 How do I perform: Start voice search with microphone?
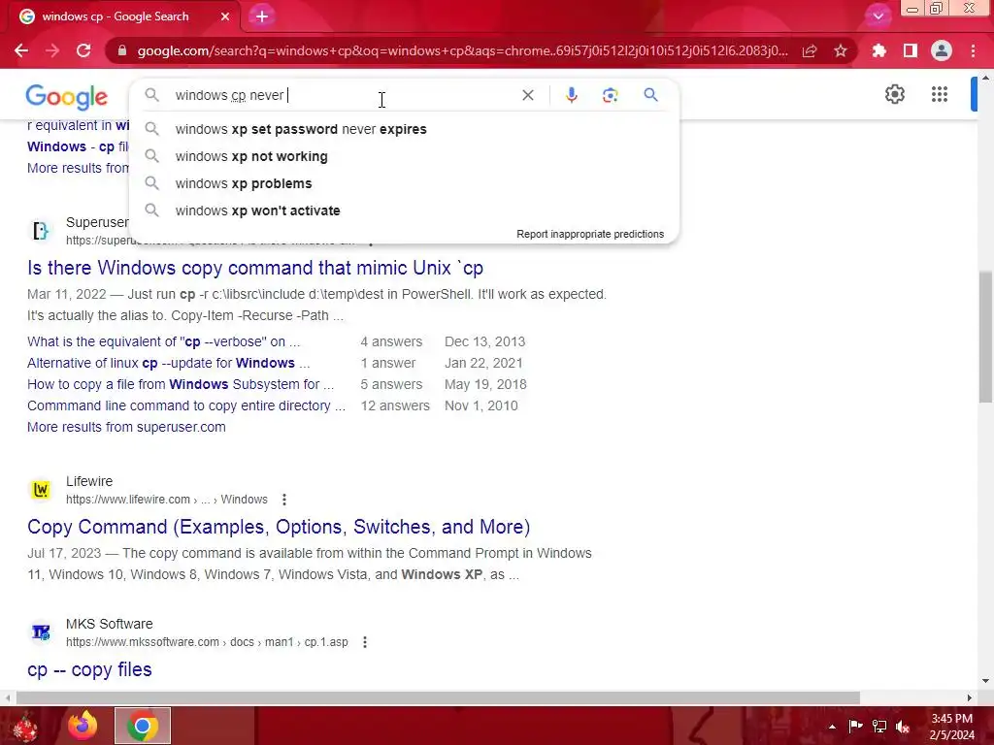click(x=571, y=95)
